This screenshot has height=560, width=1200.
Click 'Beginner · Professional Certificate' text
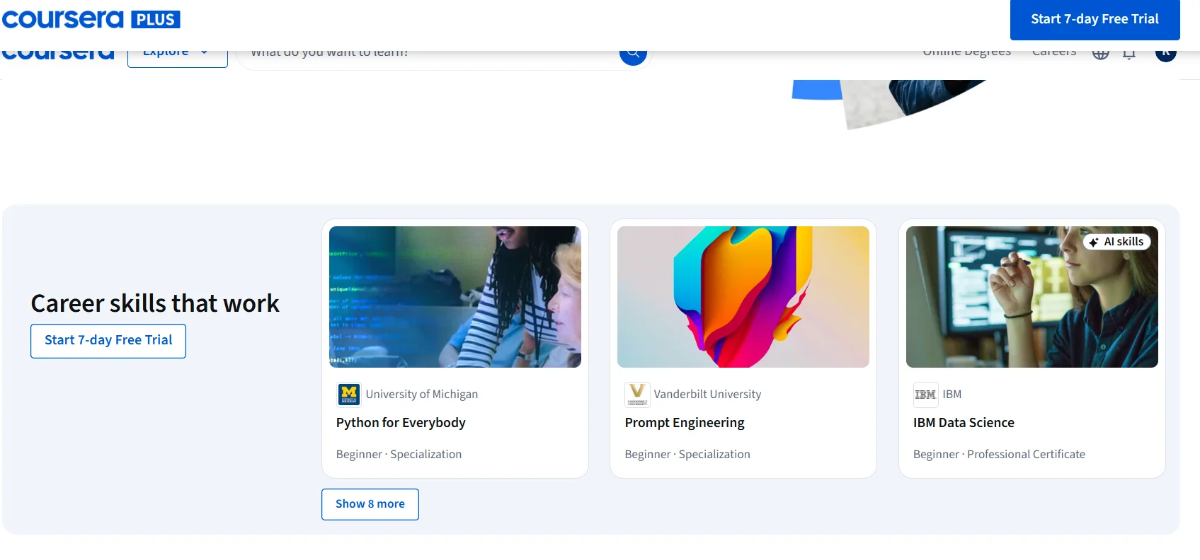click(x=999, y=455)
